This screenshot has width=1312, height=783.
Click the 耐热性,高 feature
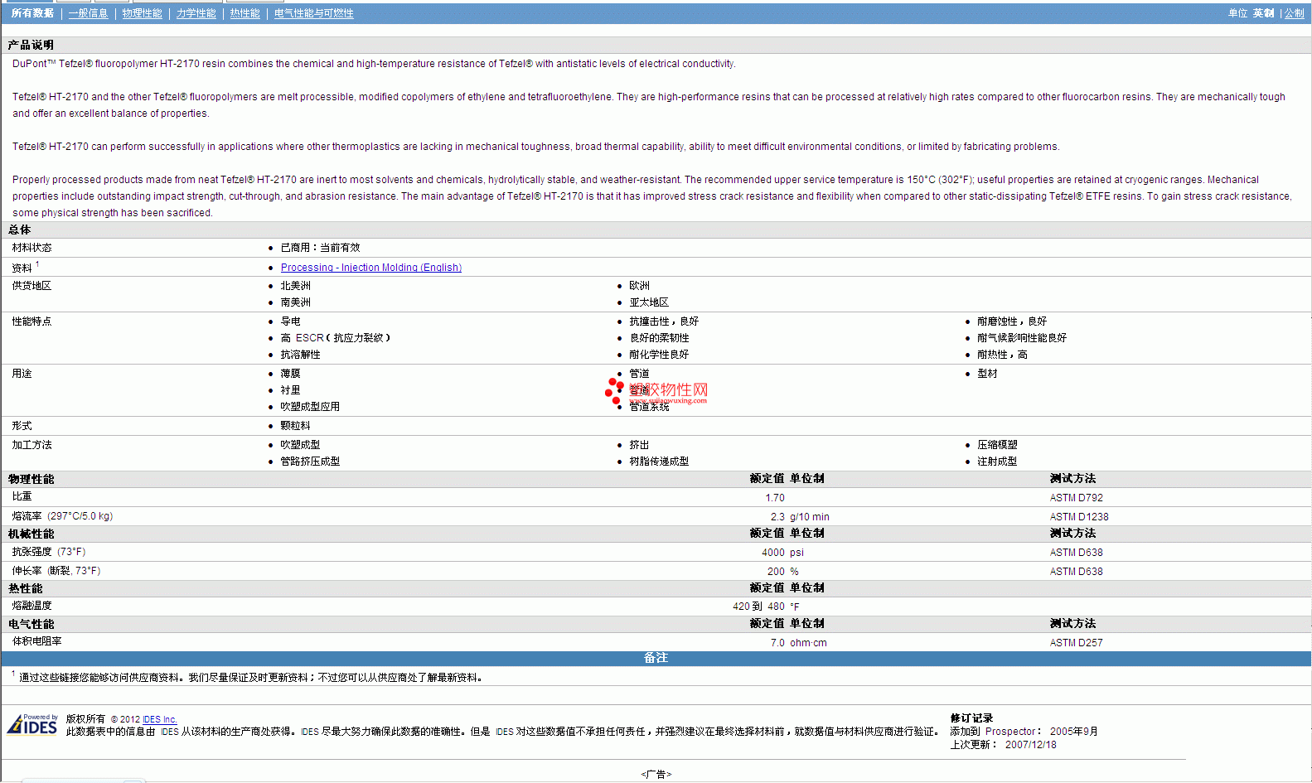[1002, 355]
